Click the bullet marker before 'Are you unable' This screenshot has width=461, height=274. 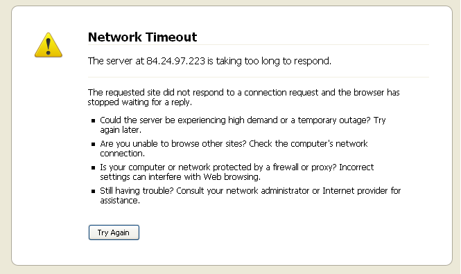point(93,144)
